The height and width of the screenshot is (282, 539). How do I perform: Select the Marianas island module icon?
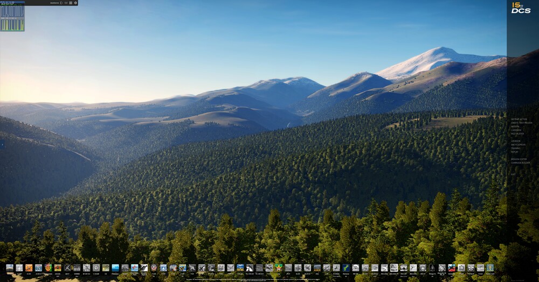point(346,267)
